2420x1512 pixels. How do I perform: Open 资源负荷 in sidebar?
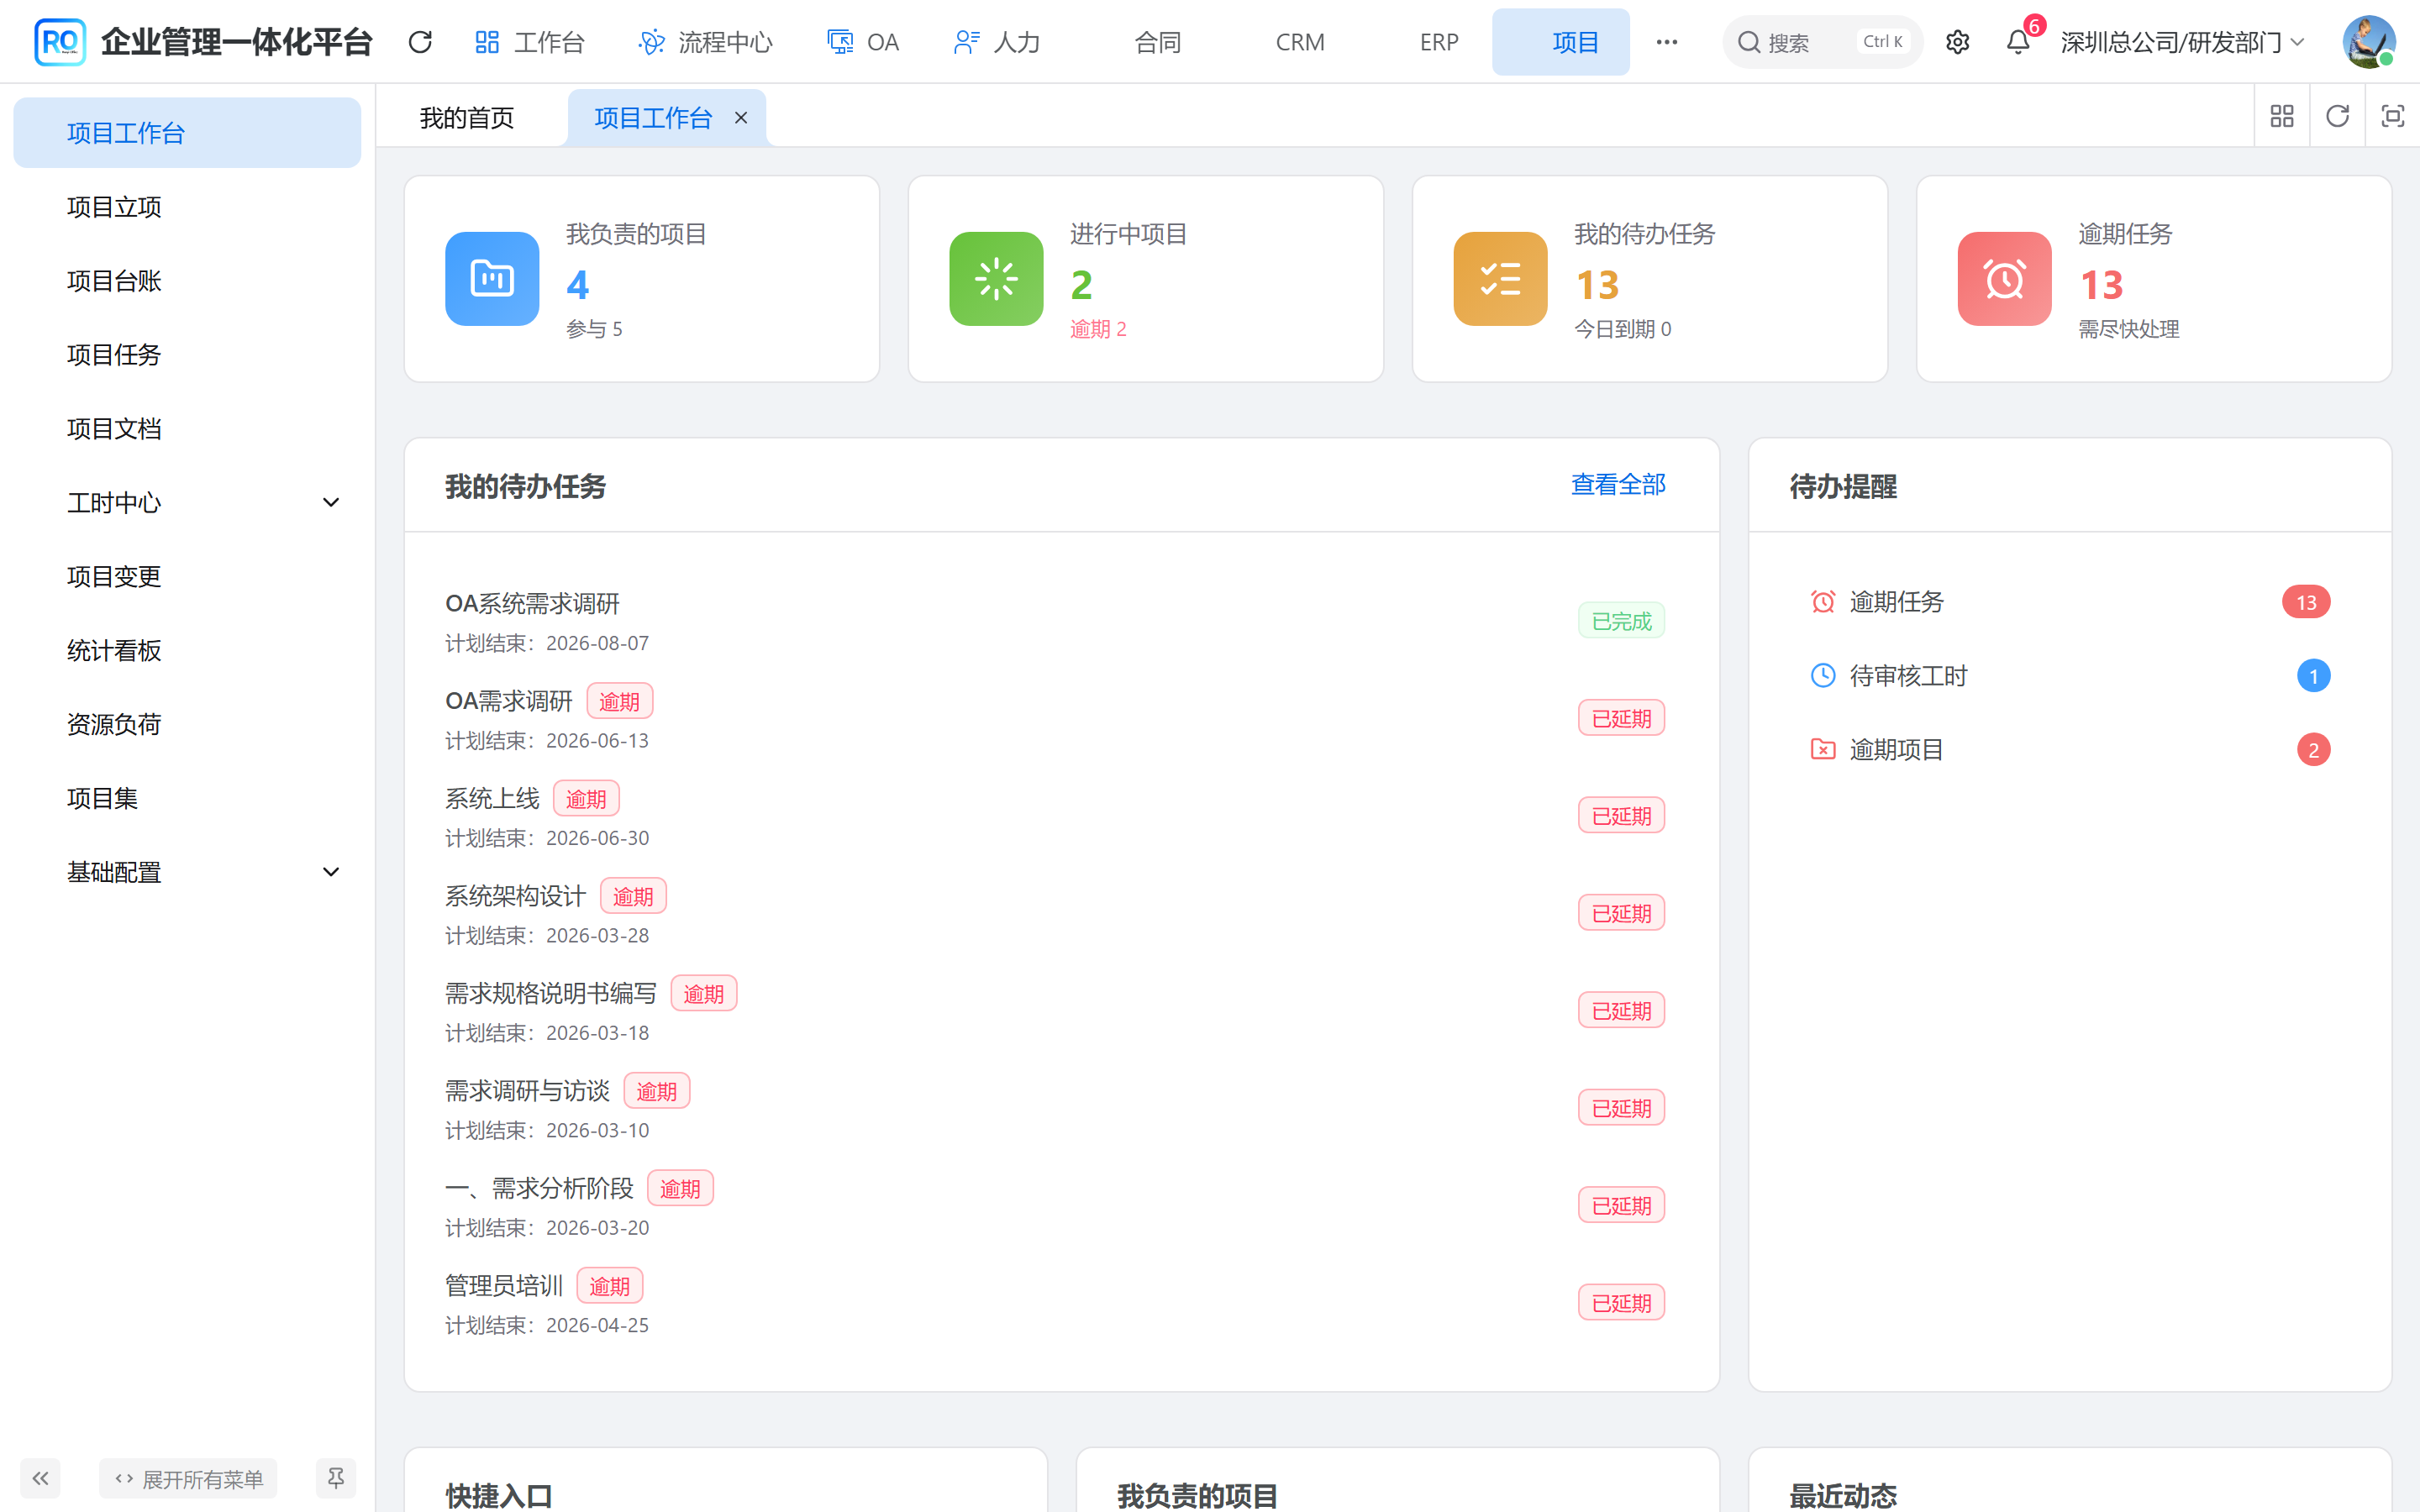click(187, 725)
